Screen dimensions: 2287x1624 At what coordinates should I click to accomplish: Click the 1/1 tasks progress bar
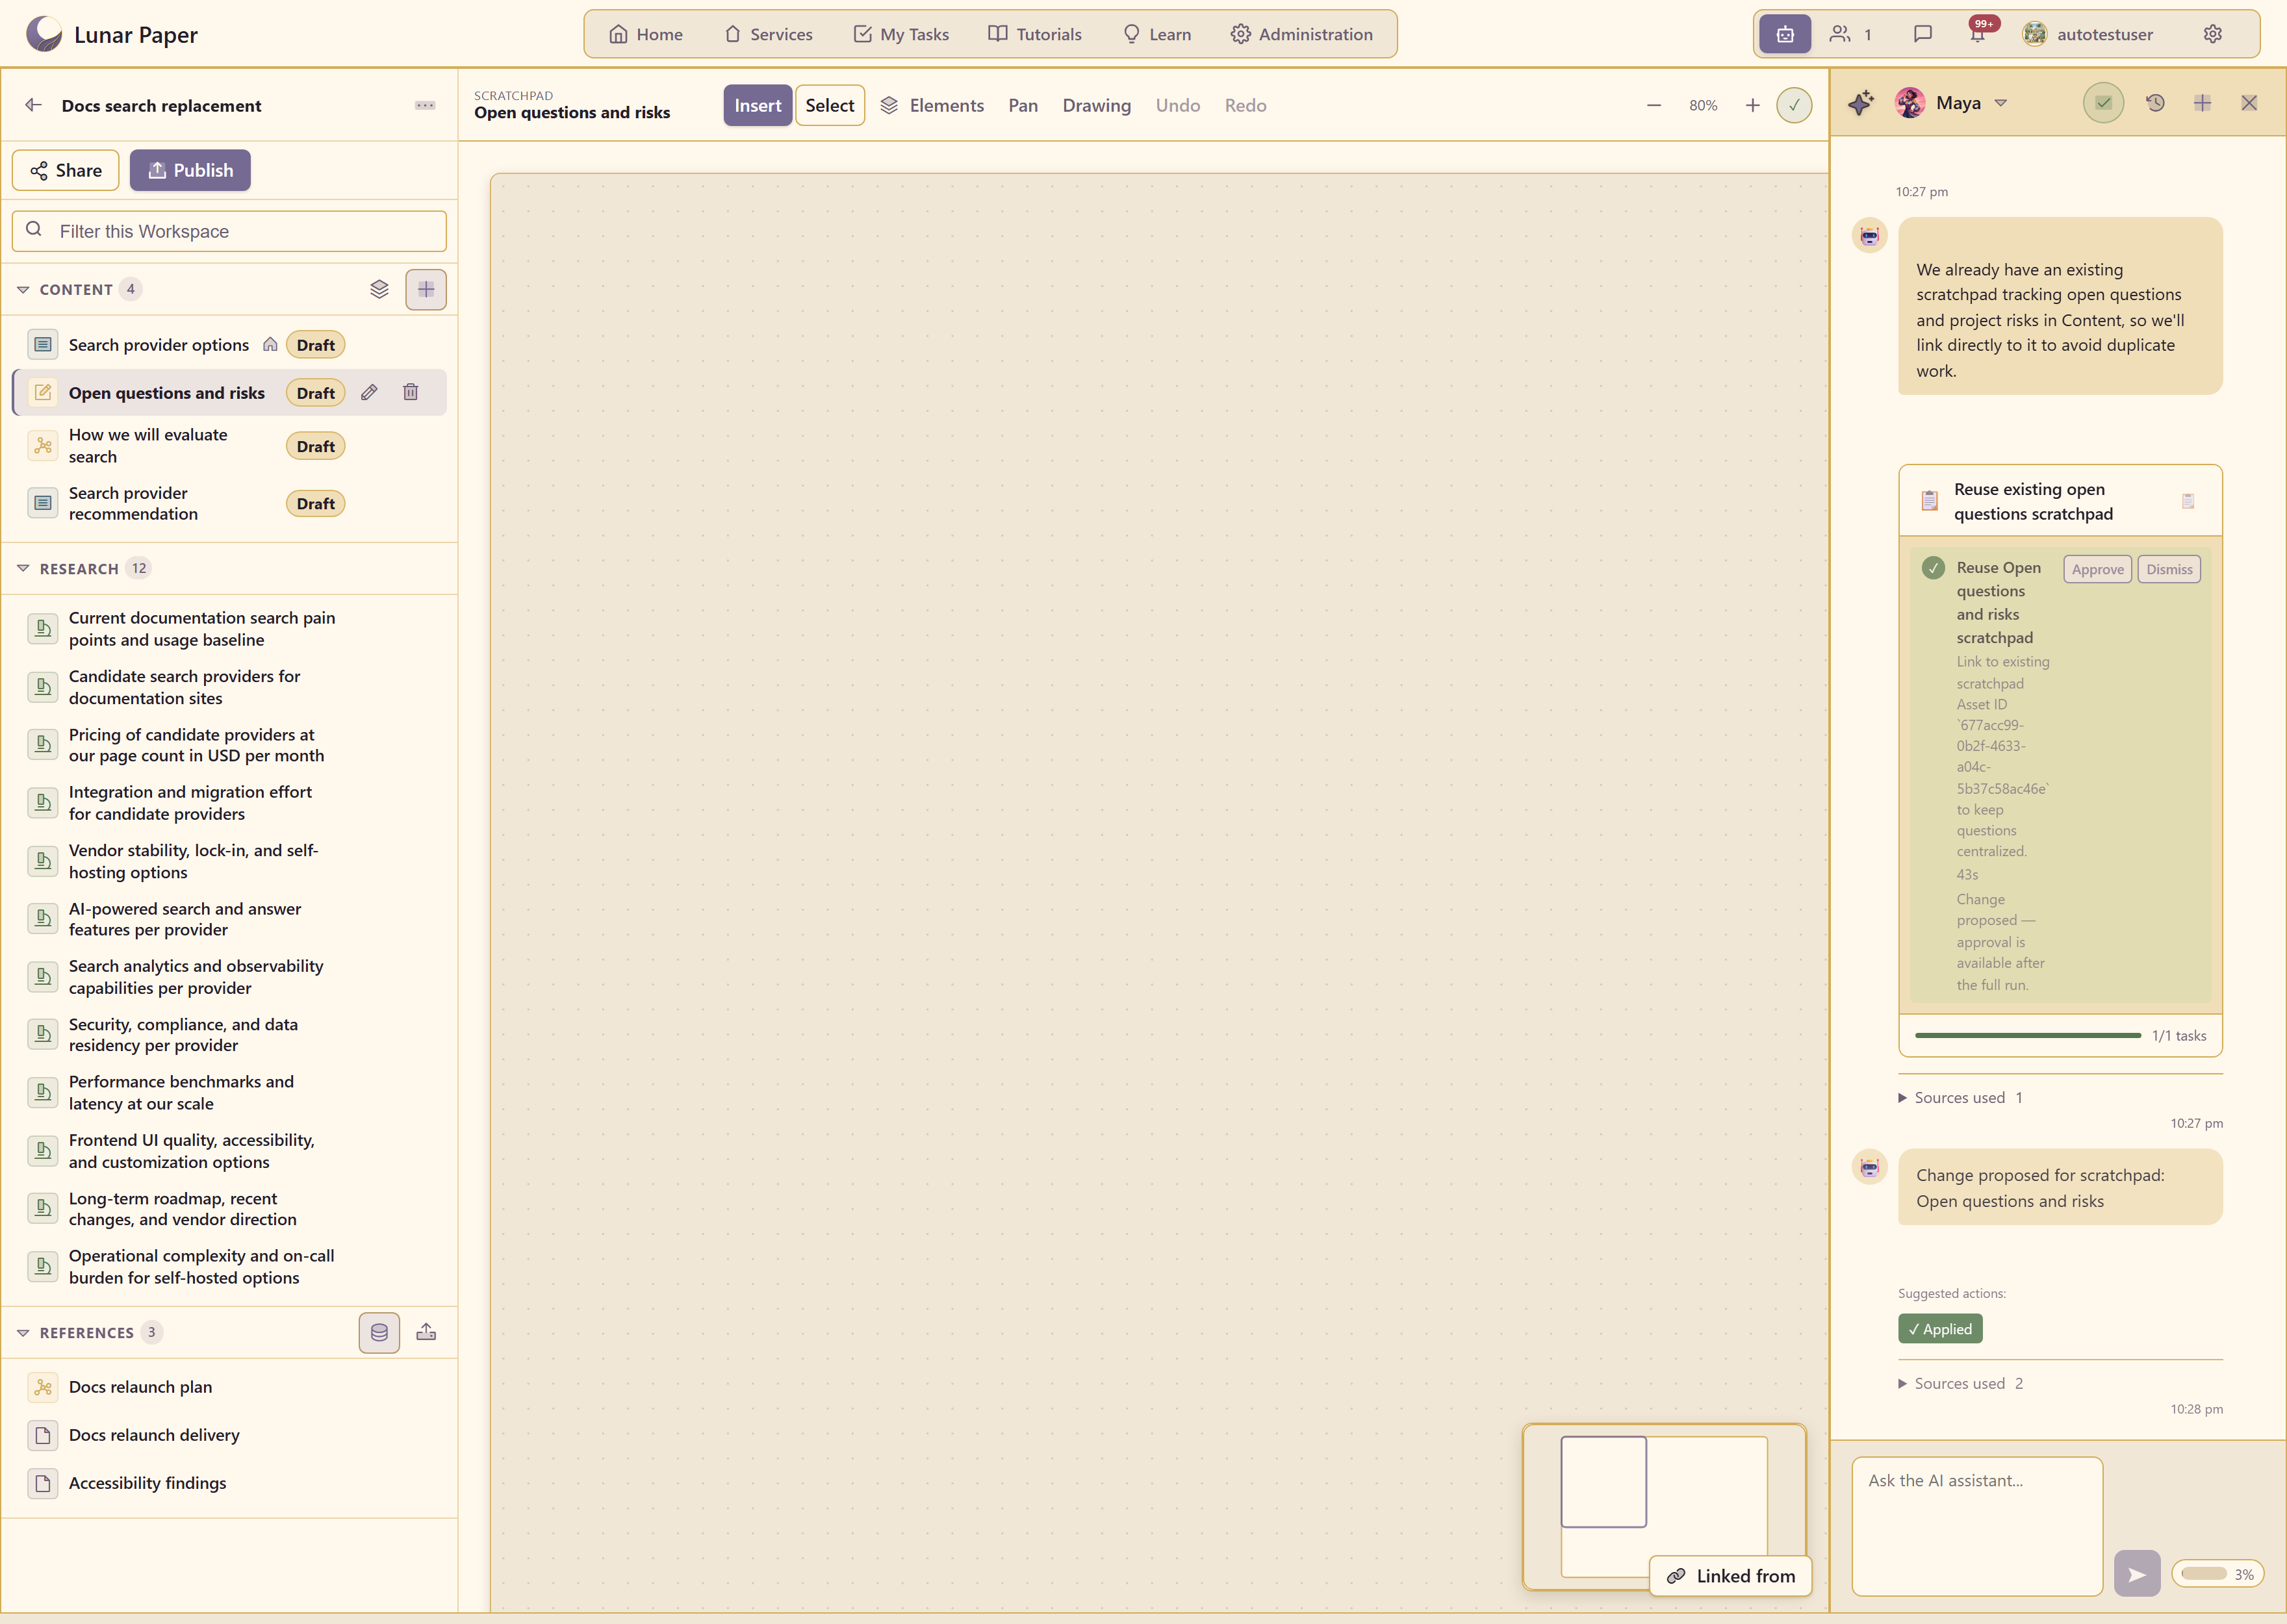[x=2027, y=1035]
